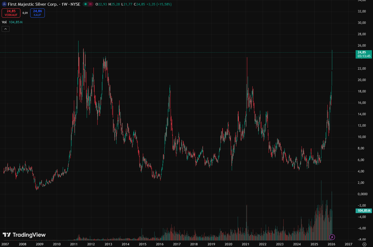Click the 2013 label on time axis
Viewport: 373px width, 247px height.
tap(108, 244)
